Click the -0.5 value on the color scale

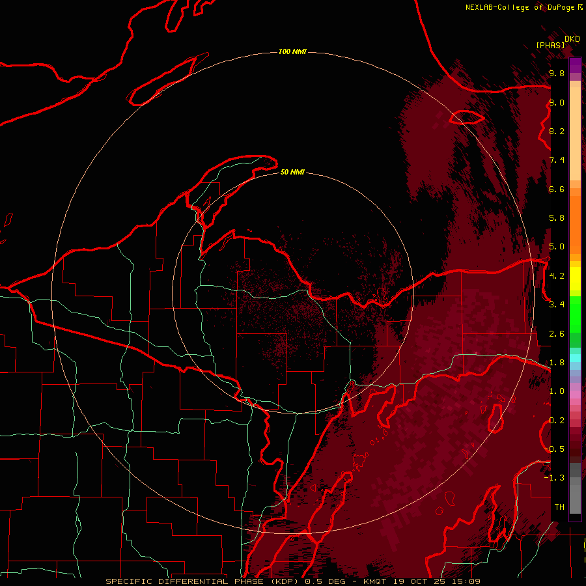555,449
